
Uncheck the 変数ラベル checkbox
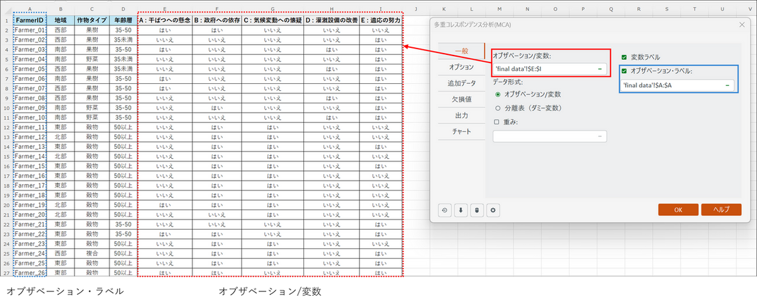point(624,57)
